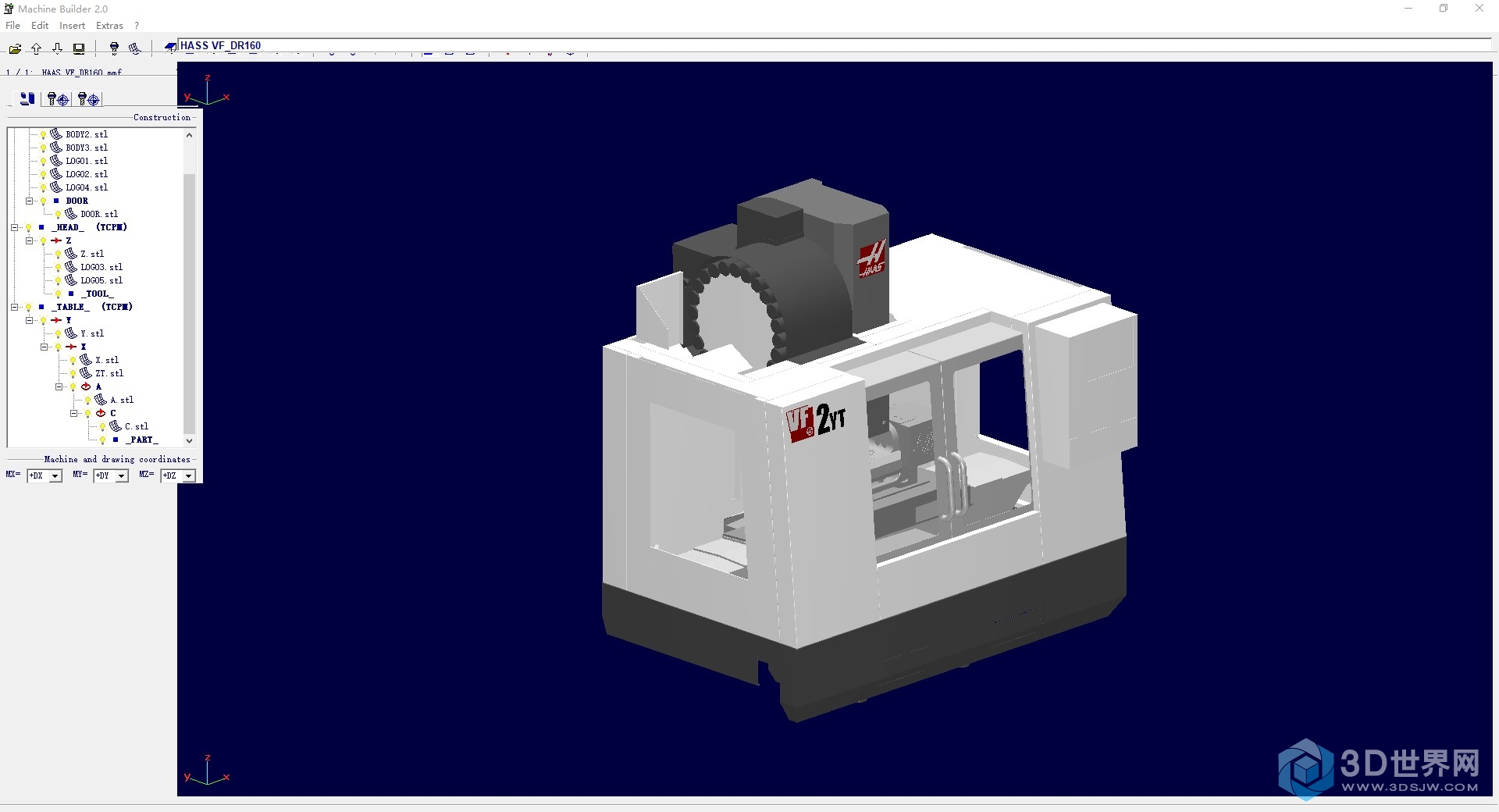
Task: Open the Edit menu
Action: coord(40,25)
